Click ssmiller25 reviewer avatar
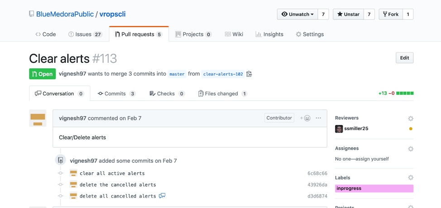441x208 pixels. tap(339, 129)
